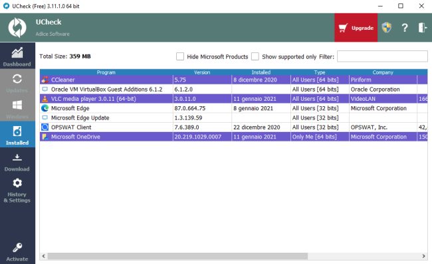Go to the Updates sidebar section
The height and width of the screenshot is (264, 432).
[17, 82]
